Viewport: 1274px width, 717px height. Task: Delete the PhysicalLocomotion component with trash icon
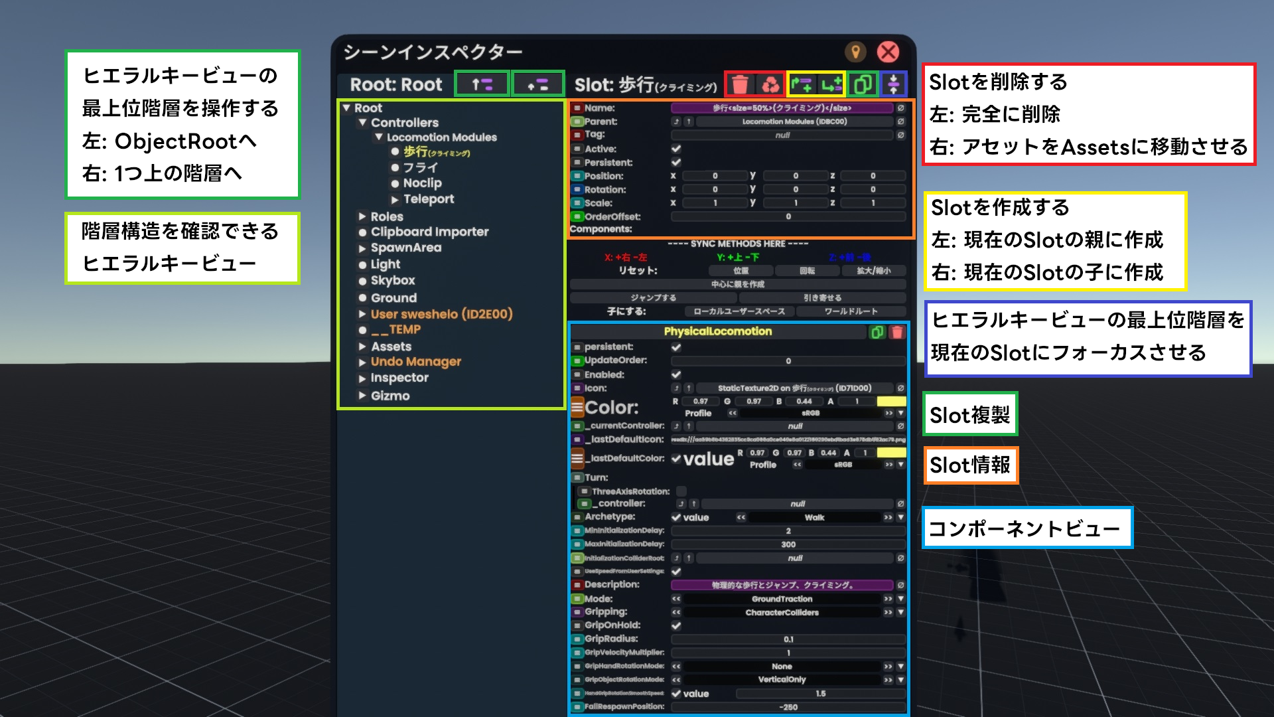point(897,332)
